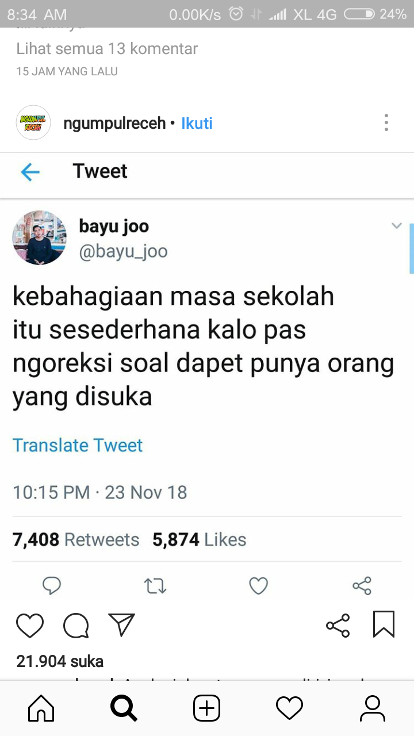Open the three-dot post options menu

tap(386, 122)
